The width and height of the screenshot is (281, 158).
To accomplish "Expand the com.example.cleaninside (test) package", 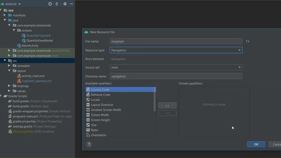I will click(9, 56).
